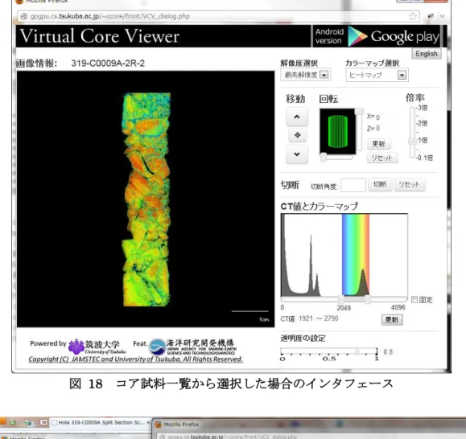The width and height of the screenshot is (466, 439).
Task: Click the 透明度の設定 transparency slider handle
Action: [x=357, y=351]
